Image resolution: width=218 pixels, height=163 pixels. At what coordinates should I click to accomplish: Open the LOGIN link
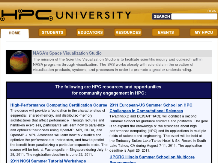(211, 11)
